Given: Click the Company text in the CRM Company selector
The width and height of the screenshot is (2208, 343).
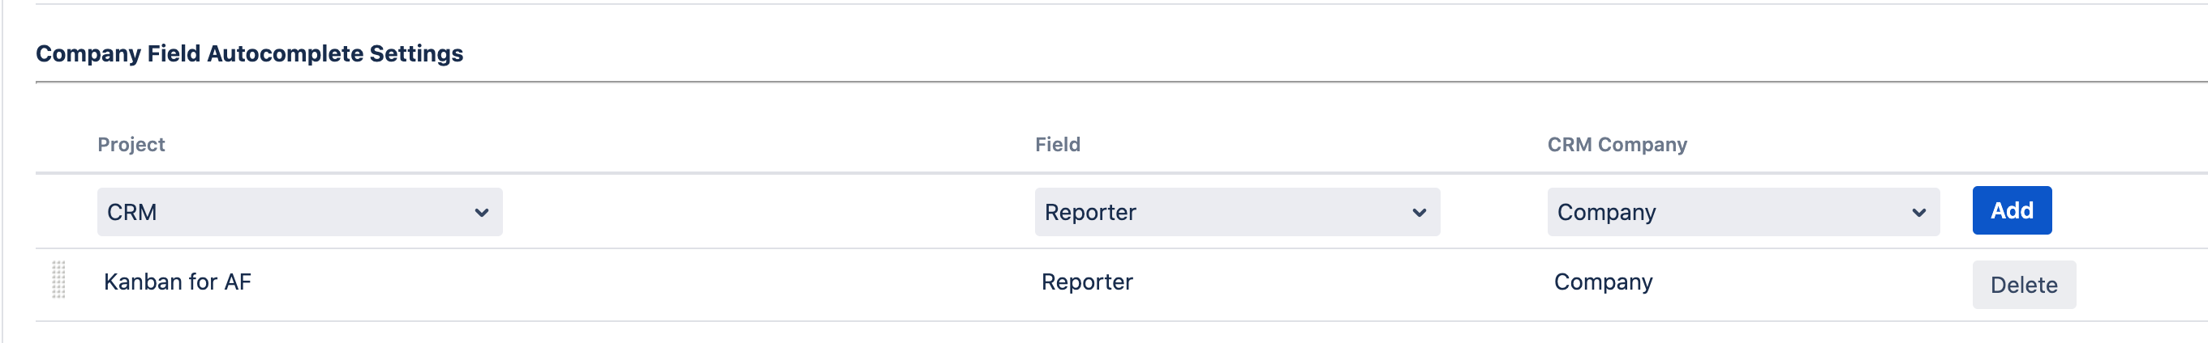Looking at the screenshot, I should pyautogui.click(x=1605, y=212).
